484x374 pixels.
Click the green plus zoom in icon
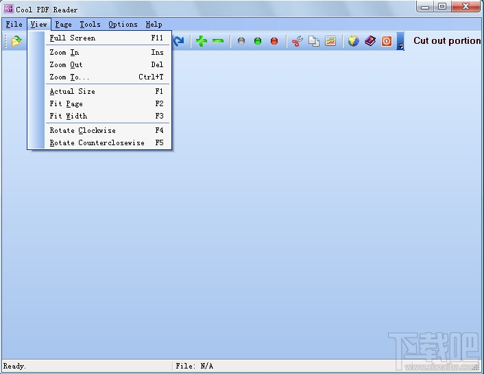[202, 41]
